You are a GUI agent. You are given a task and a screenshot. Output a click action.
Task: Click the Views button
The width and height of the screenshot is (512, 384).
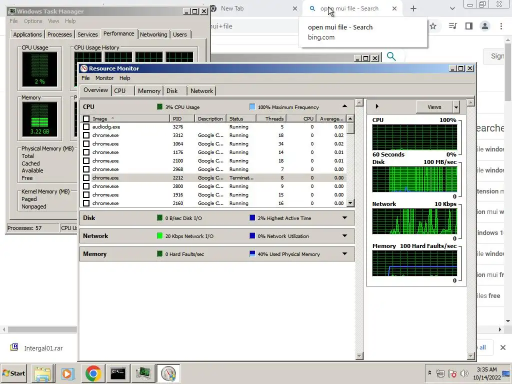(x=434, y=107)
